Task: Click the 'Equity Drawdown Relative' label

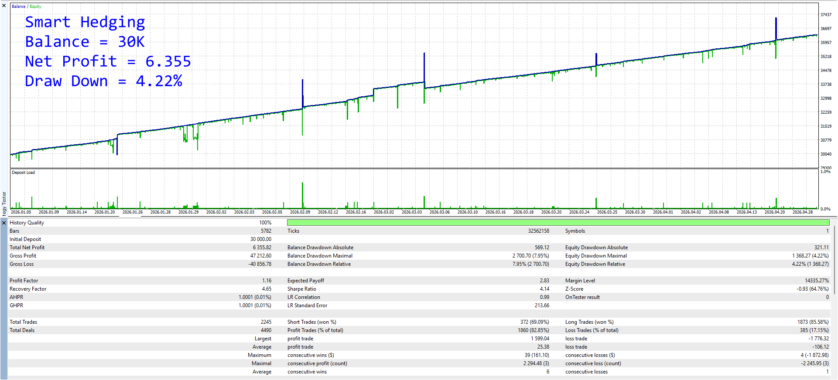Action: click(595, 264)
